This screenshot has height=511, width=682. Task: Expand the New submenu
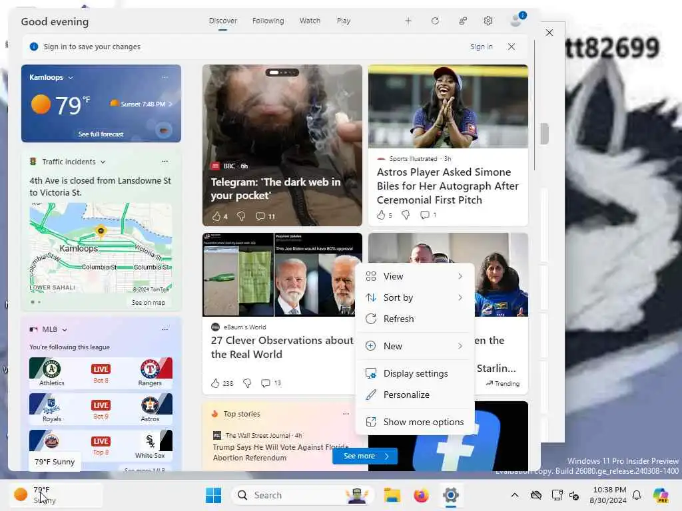coord(414,346)
